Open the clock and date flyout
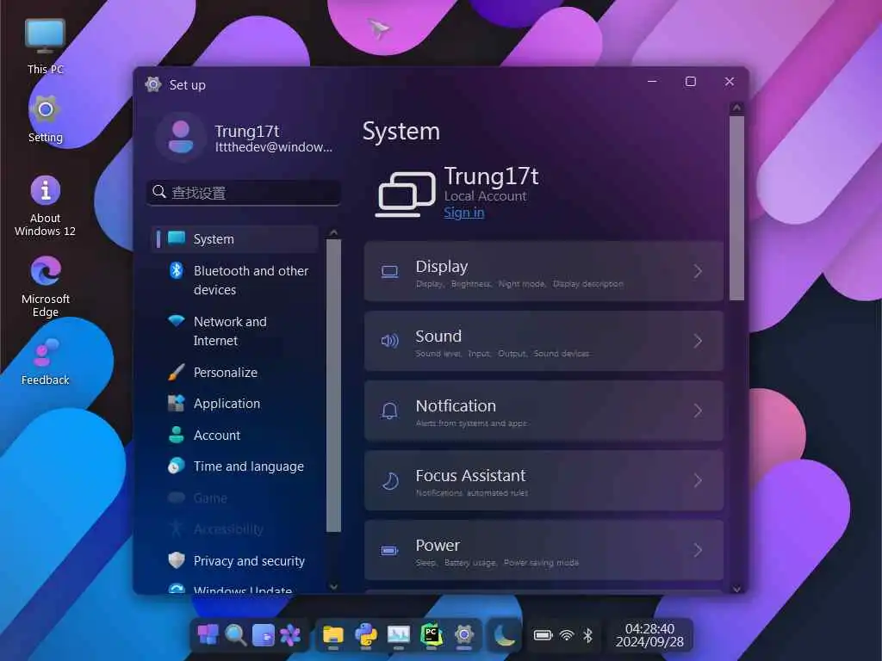 point(649,635)
